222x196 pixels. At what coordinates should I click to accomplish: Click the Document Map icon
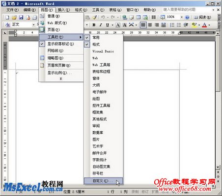[163, 17]
